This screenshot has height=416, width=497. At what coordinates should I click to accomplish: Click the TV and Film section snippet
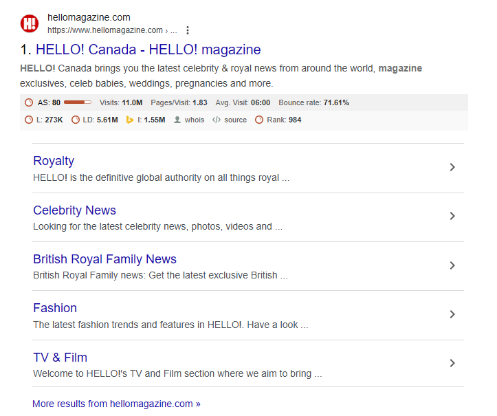[177, 373]
